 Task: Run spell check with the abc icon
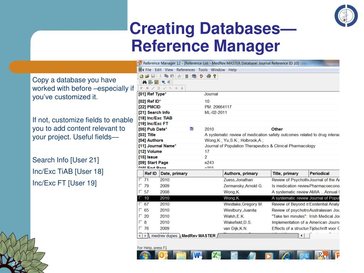(202, 76)
